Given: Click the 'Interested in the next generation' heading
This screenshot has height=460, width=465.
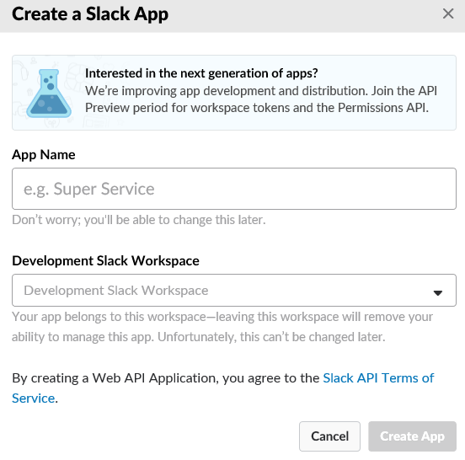Looking at the screenshot, I should pyautogui.click(x=201, y=73).
